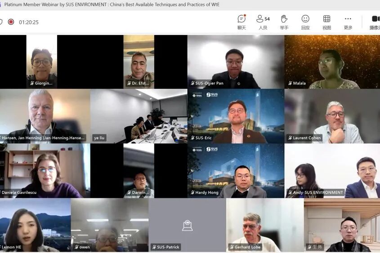Show the participants list with 54 people
This screenshot has height=253, width=380.
(263, 22)
